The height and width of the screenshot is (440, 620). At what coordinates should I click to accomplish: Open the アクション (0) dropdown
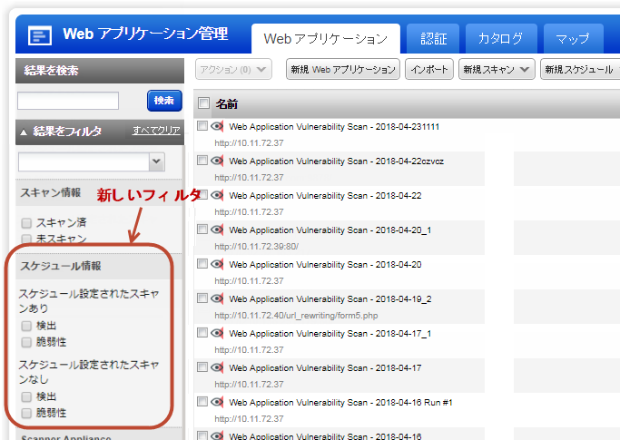[x=233, y=69]
